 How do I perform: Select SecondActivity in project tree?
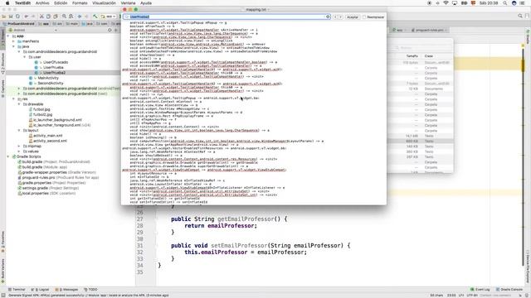(51, 83)
